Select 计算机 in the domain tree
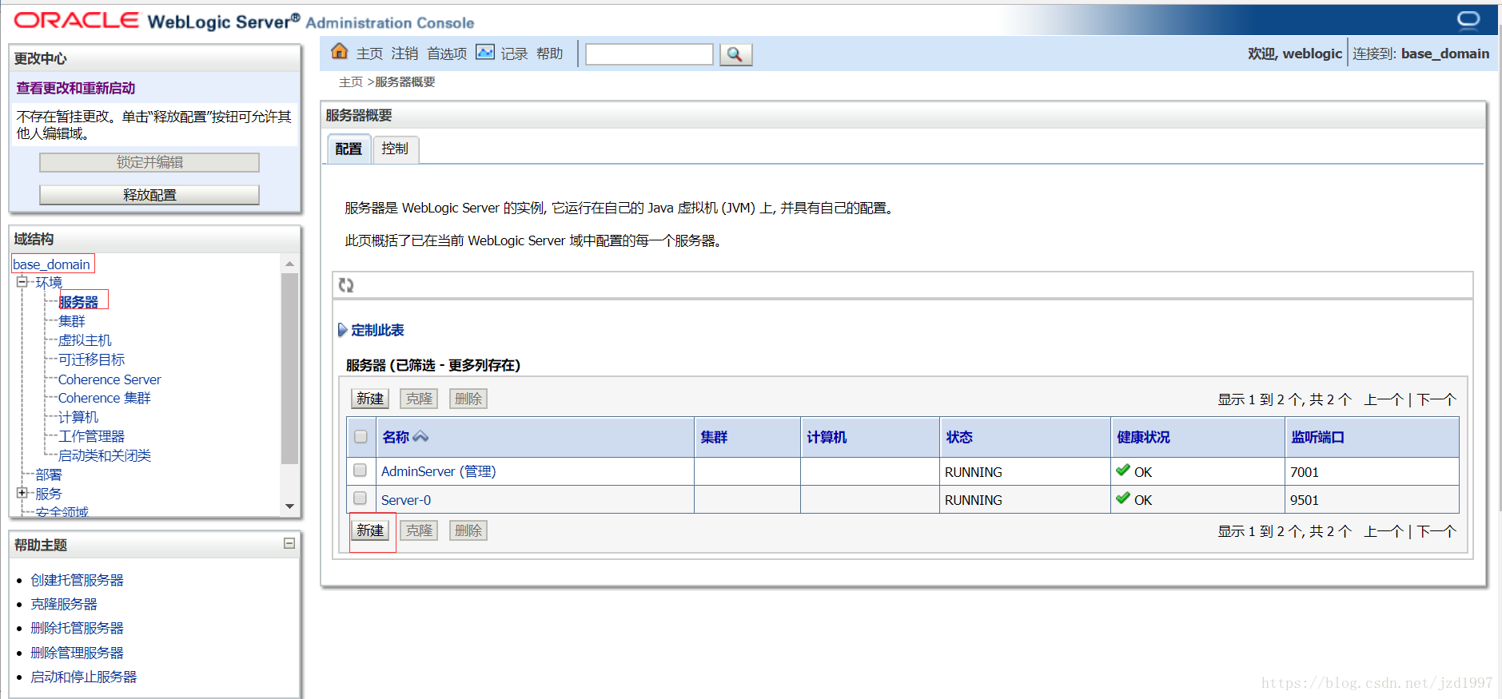1502x699 pixels. coord(78,417)
